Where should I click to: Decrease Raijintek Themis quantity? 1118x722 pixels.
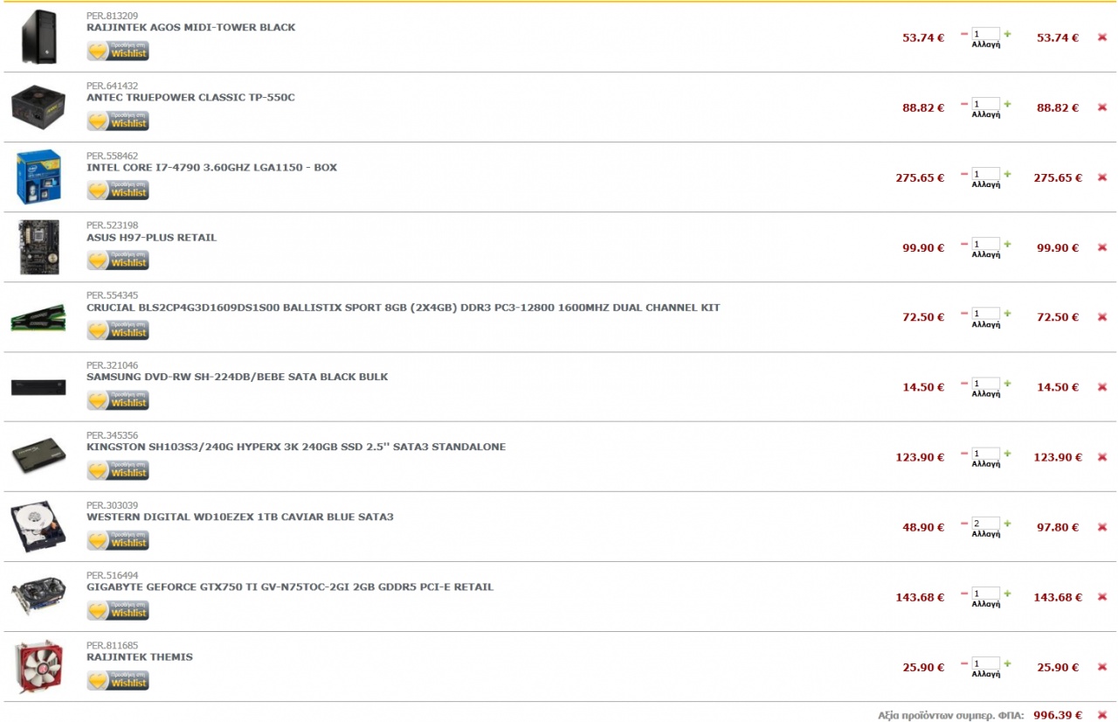[964, 663]
